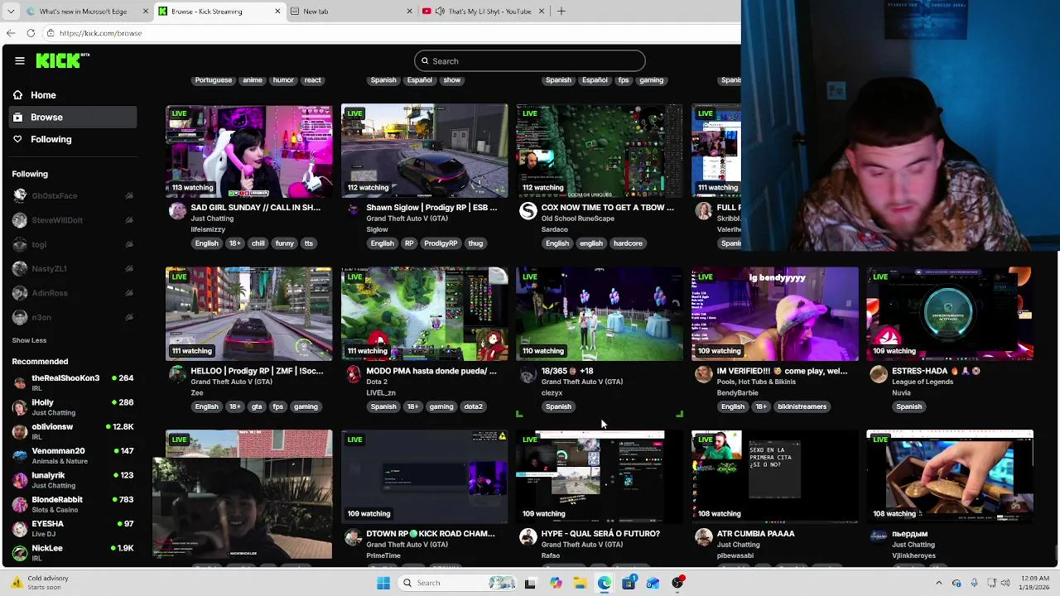Image resolution: width=1060 pixels, height=596 pixels.
Task: Click hardcore tag under Sardaco
Action: click(x=628, y=243)
